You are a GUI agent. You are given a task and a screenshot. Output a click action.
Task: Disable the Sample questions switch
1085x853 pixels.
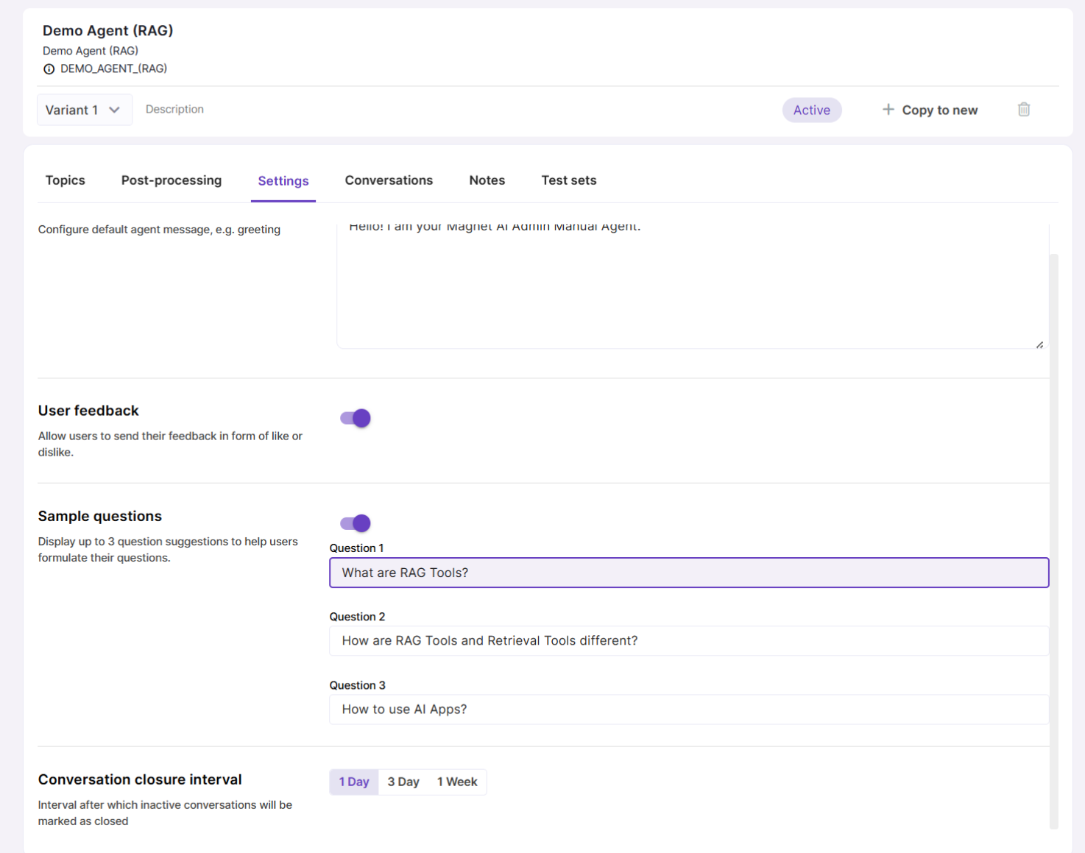pos(356,523)
